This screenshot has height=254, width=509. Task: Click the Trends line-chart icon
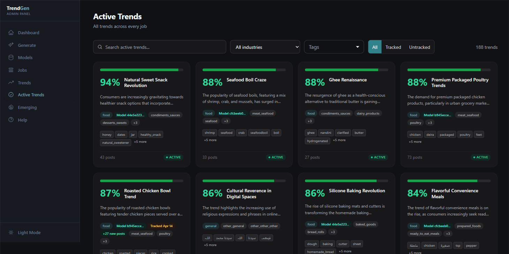point(11,82)
